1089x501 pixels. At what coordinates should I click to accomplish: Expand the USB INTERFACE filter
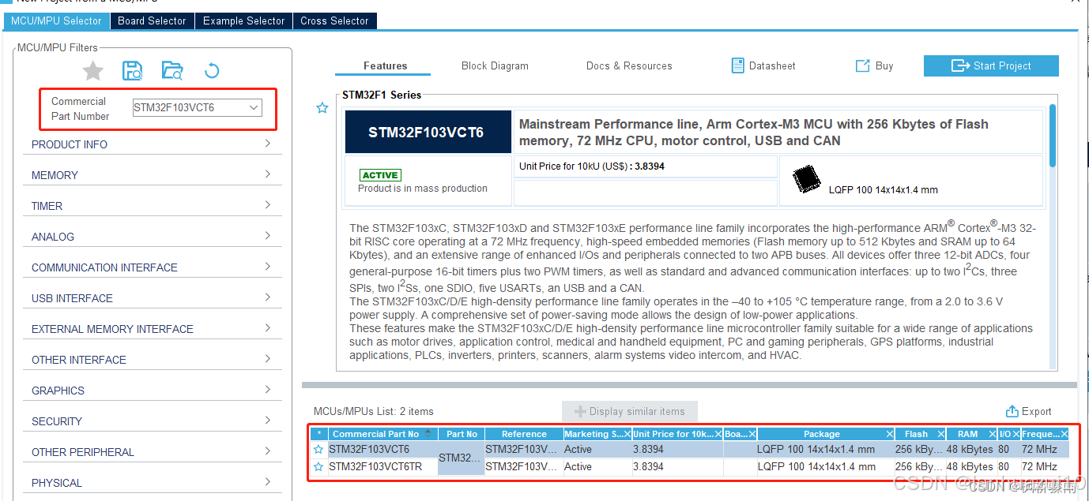(x=268, y=297)
